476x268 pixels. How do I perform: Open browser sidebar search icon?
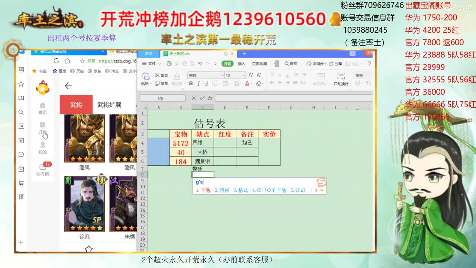point(21,112)
